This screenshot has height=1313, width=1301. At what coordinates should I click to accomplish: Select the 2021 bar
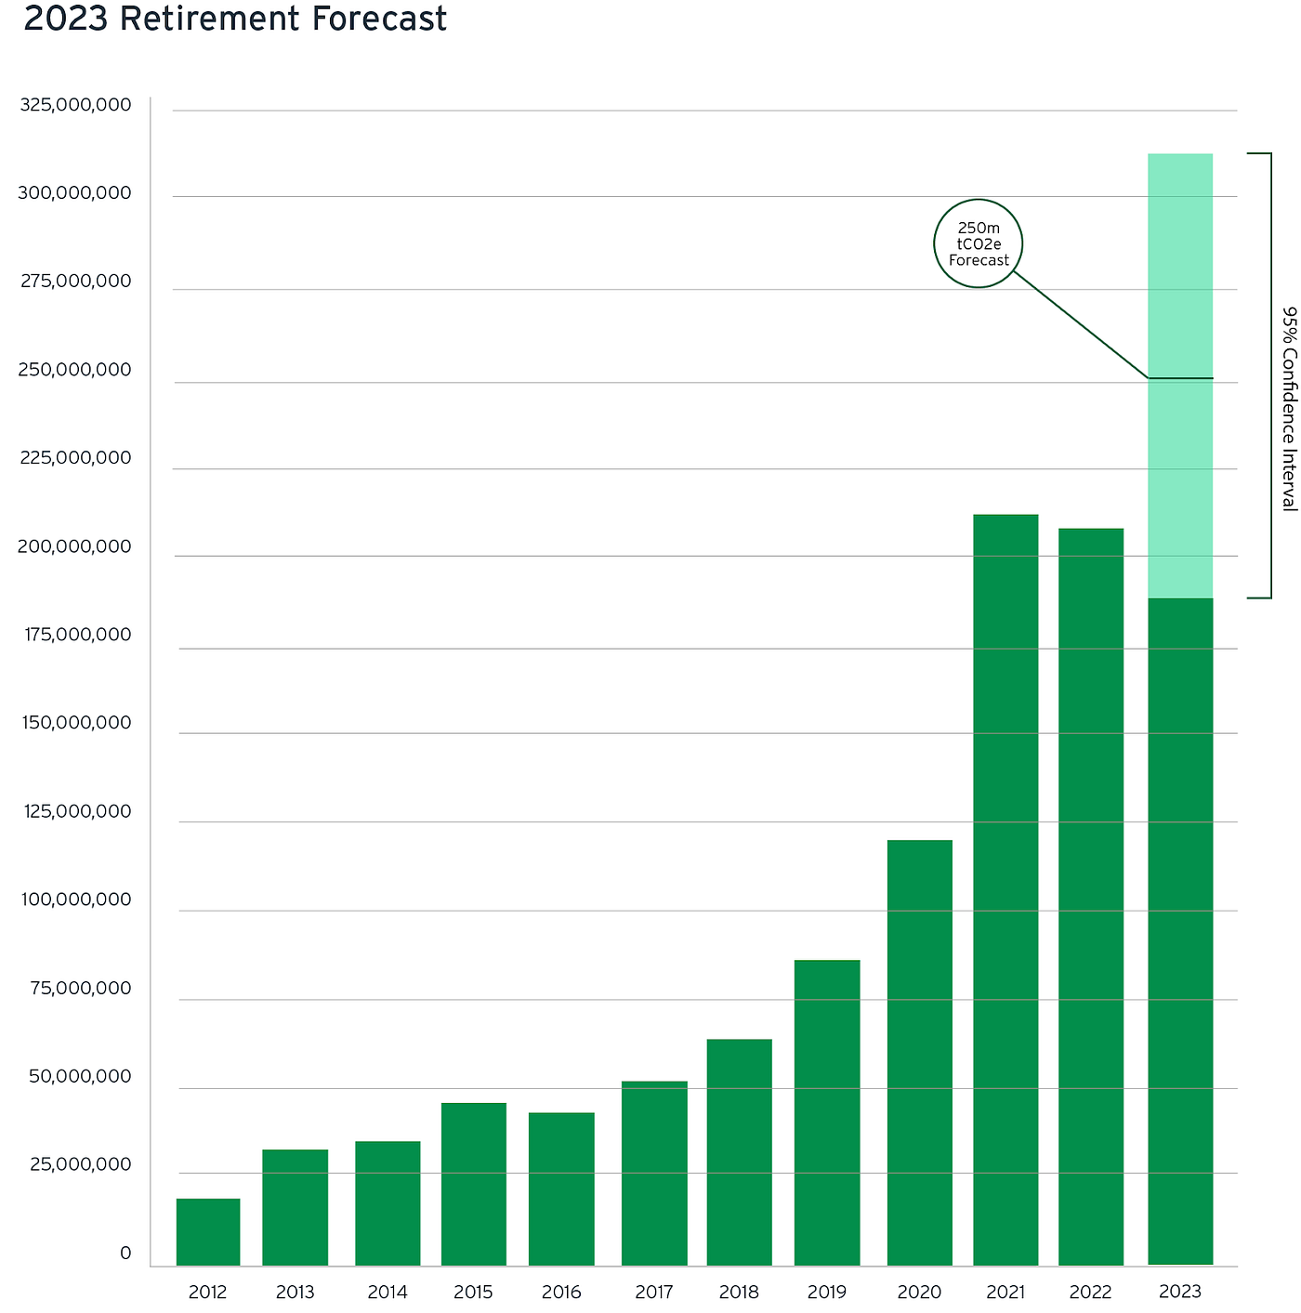pyautogui.click(x=1005, y=890)
